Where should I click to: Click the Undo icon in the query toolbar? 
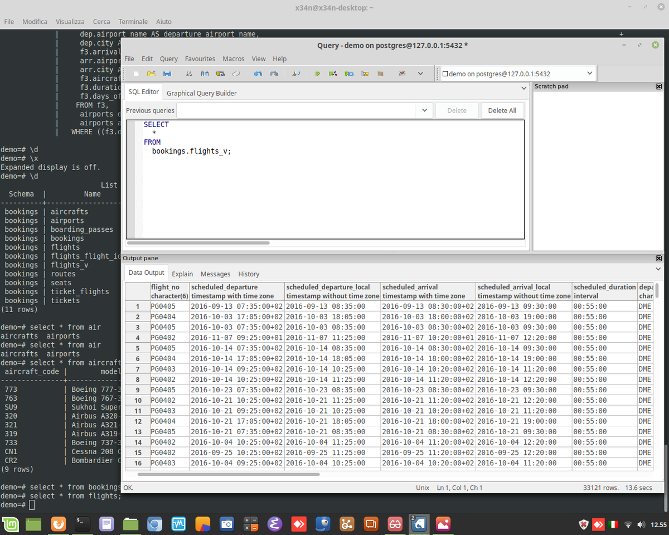tap(257, 73)
